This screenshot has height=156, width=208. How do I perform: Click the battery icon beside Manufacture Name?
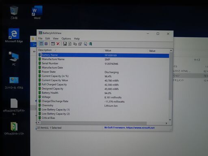[x=39, y=59]
